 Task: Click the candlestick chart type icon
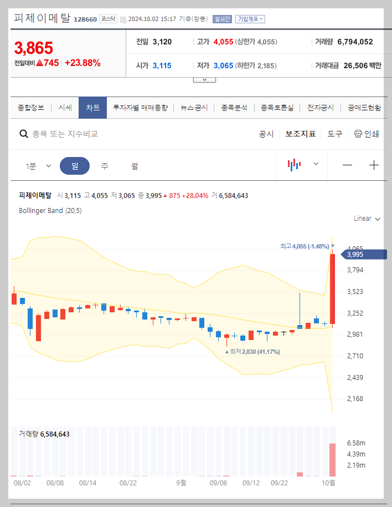pyautogui.click(x=294, y=165)
